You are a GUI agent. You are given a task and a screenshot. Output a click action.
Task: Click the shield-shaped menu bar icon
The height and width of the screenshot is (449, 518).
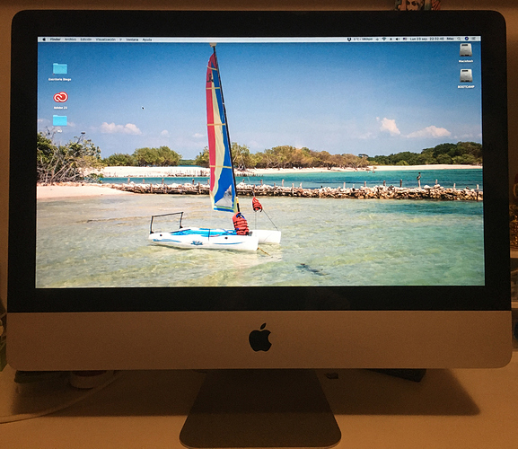tap(349, 40)
